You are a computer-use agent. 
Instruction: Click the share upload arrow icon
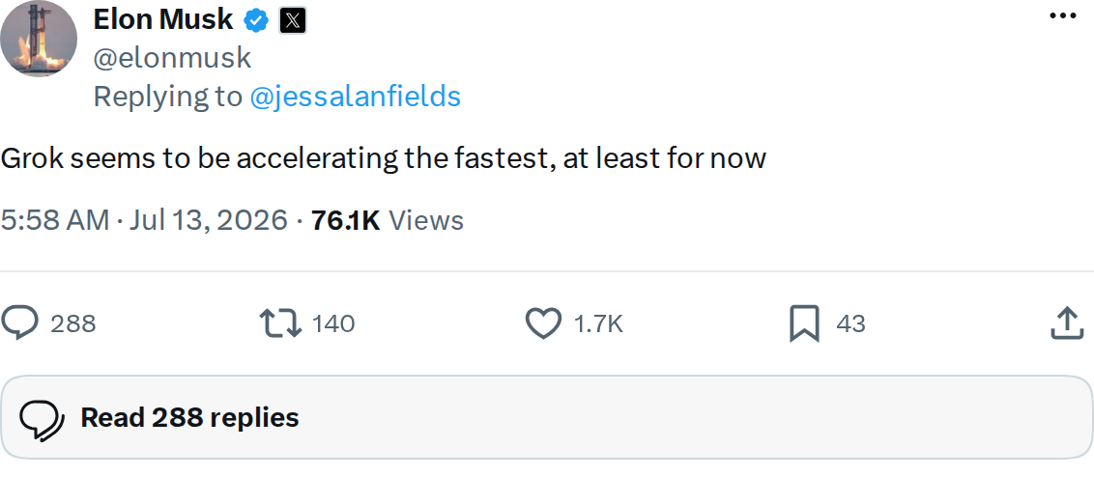click(1067, 323)
